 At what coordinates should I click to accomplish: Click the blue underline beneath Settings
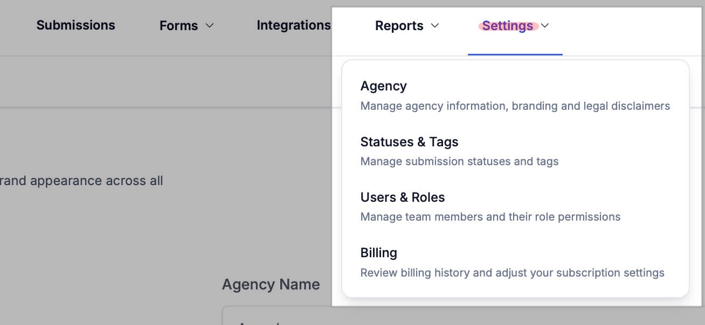pos(515,54)
